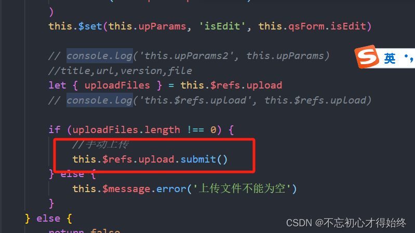Click the '上传文件不能为空' string
This screenshot has height=233, width=415.
(x=242, y=188)
